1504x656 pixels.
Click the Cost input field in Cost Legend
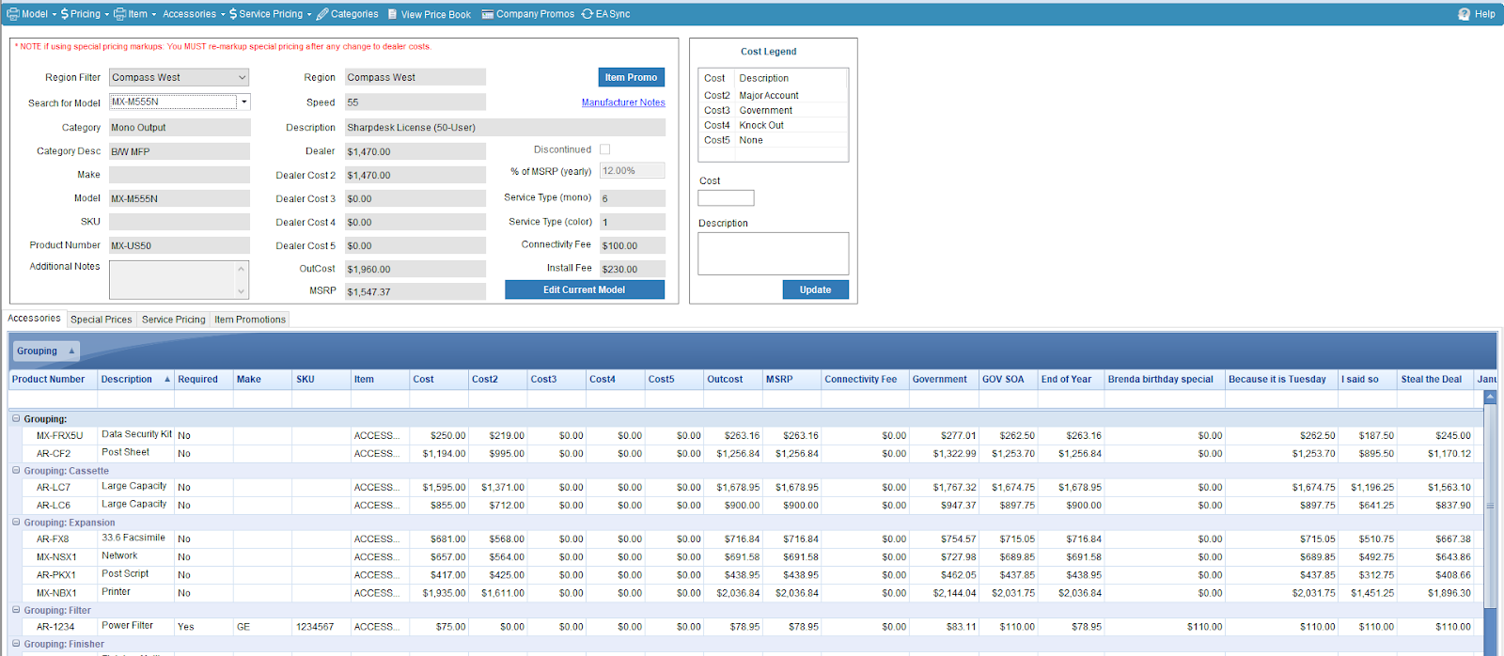pos(726,197)
